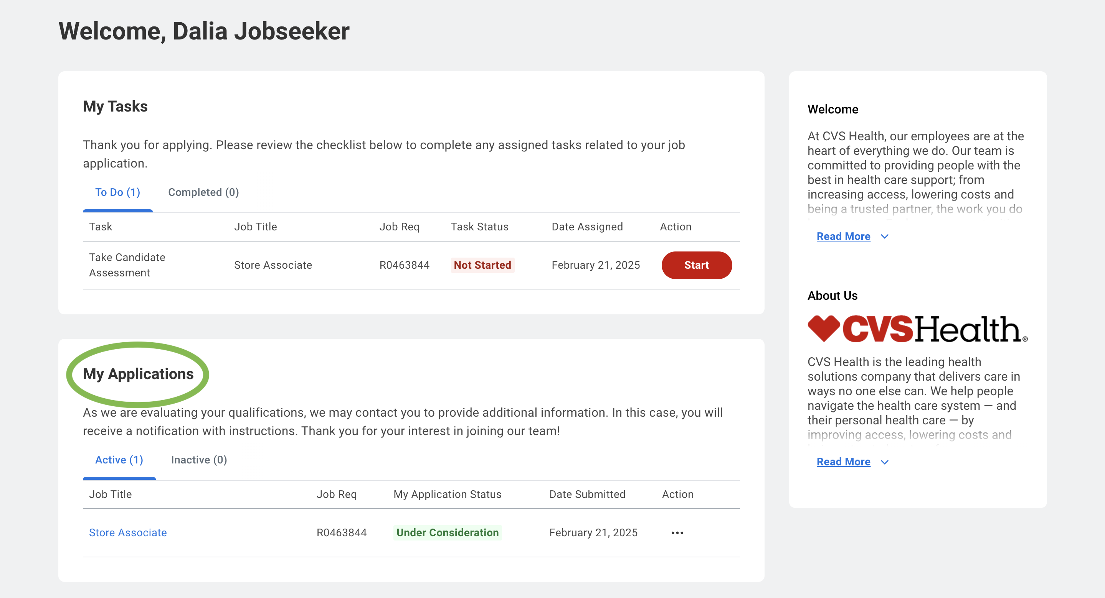Click Read More under Welcome
The height and width of the screenshot is (598, 1105).
tap(843, 237)
